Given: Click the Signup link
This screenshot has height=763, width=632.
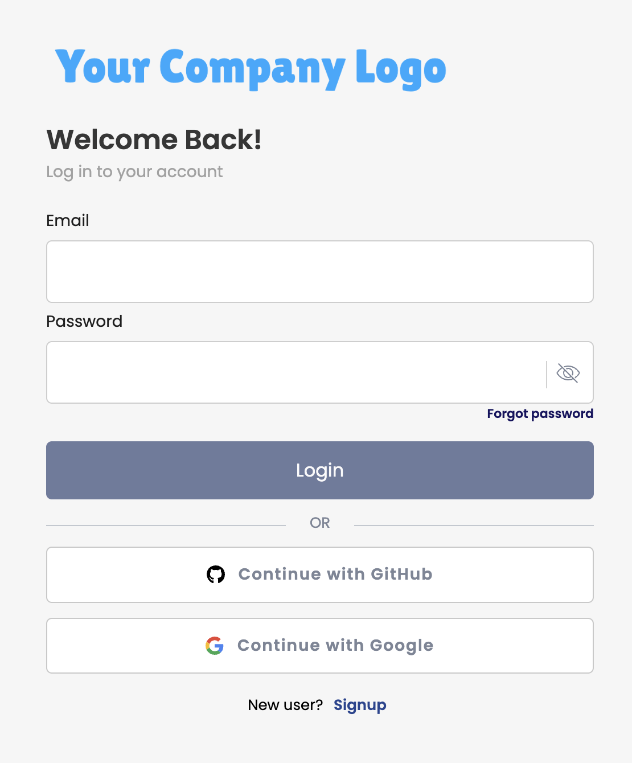Looking at the screenshot, I should point(360,705).
